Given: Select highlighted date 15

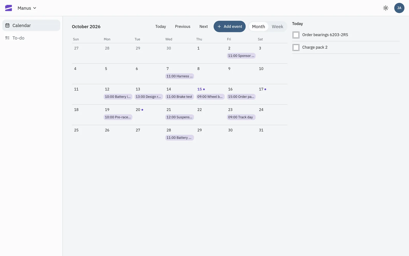Looking at the screenshot, I should 199,89.
